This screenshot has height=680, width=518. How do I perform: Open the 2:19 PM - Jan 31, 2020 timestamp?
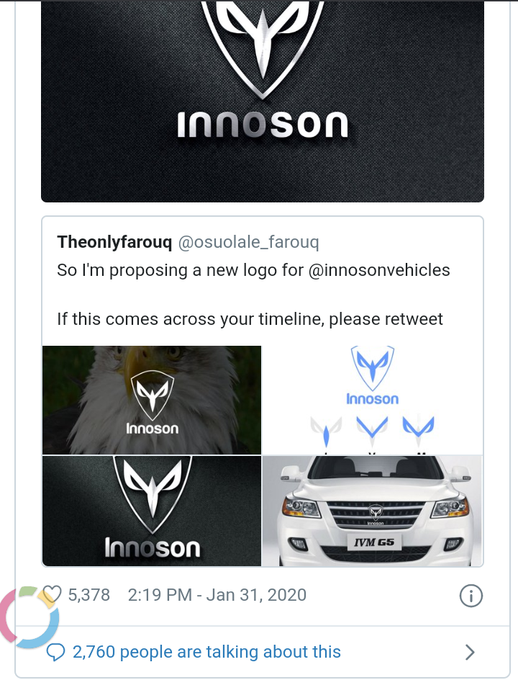point(217,595)
